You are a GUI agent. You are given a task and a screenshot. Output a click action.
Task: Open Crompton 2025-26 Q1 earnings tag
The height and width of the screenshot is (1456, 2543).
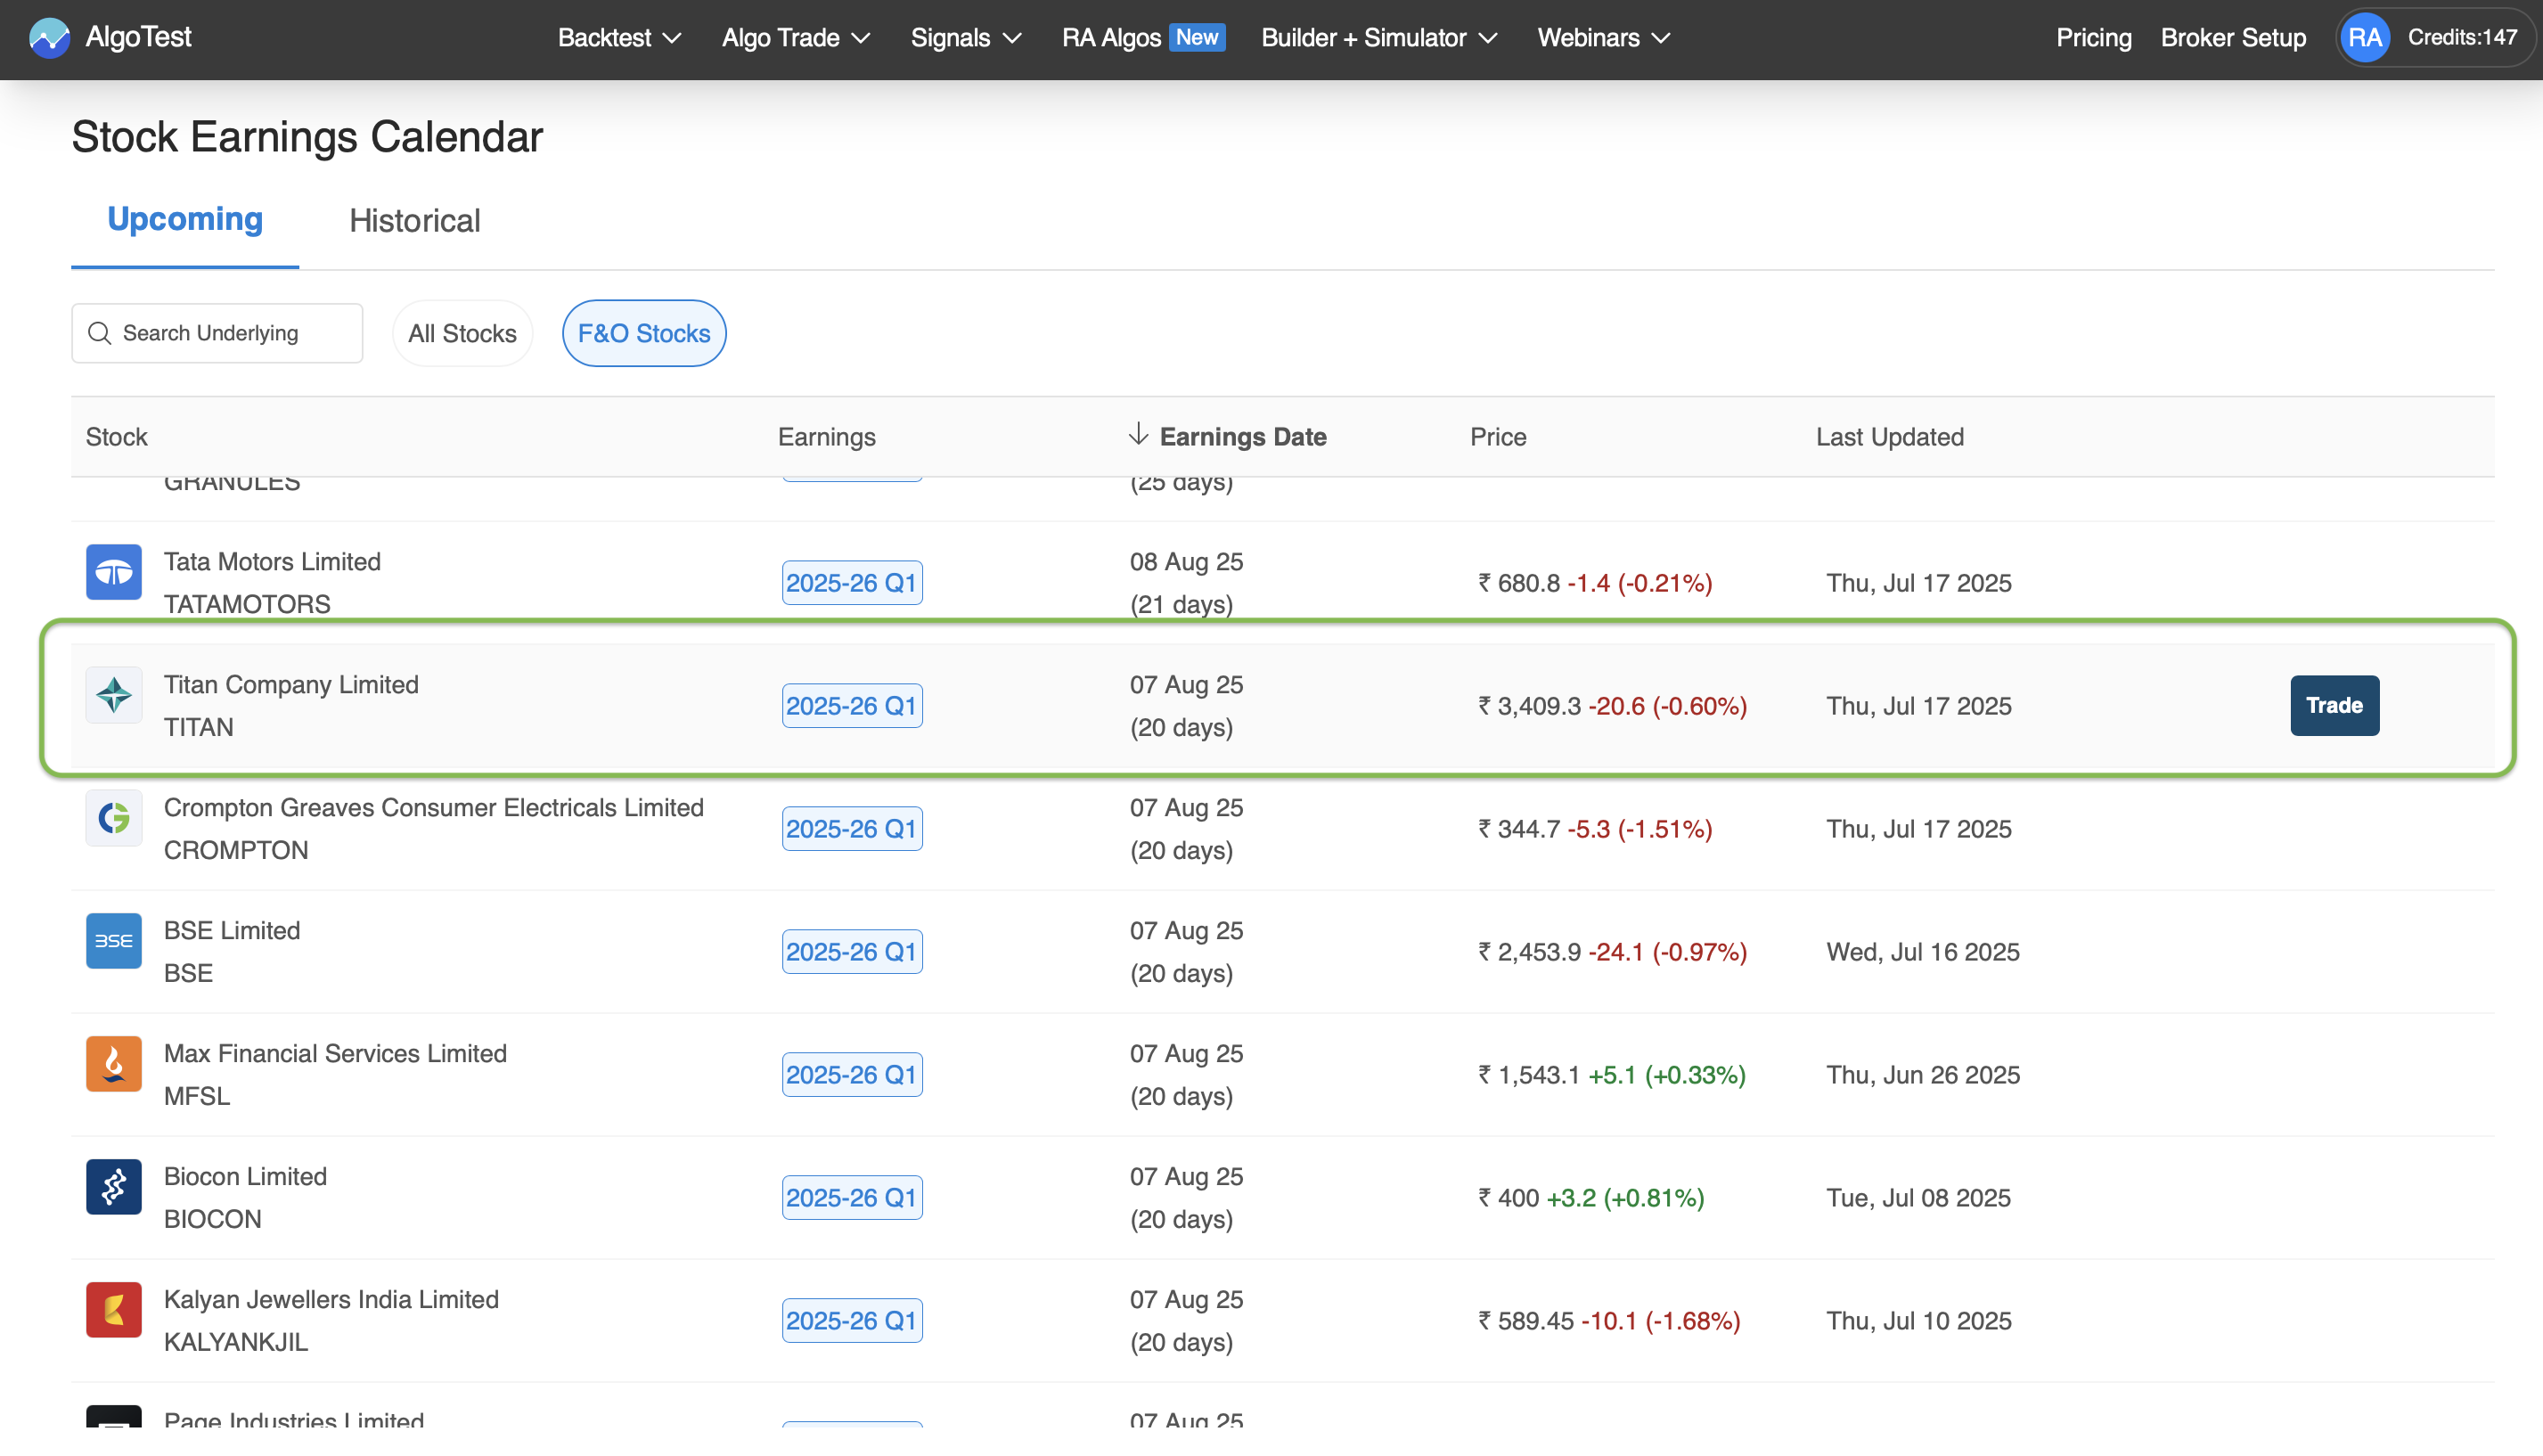(851, 829)
